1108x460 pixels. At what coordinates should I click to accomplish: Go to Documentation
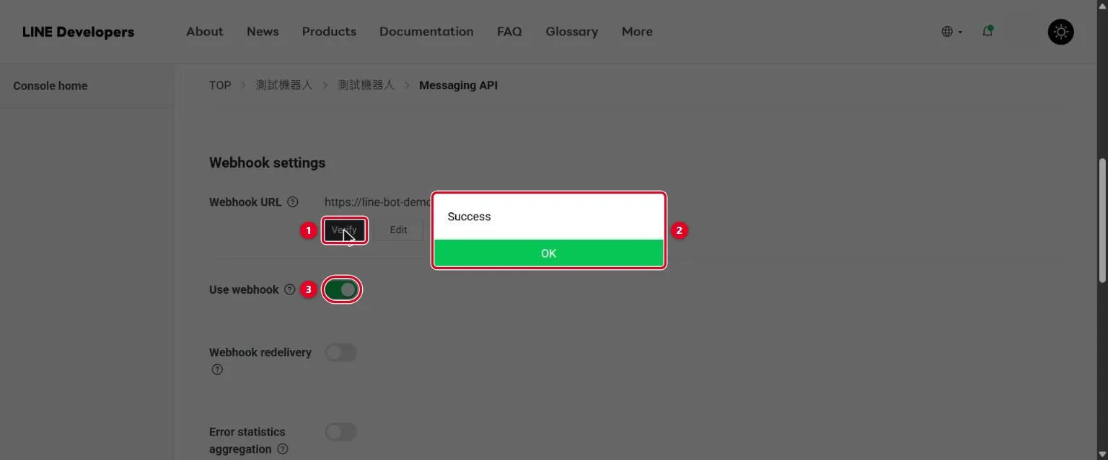[426, 32]
